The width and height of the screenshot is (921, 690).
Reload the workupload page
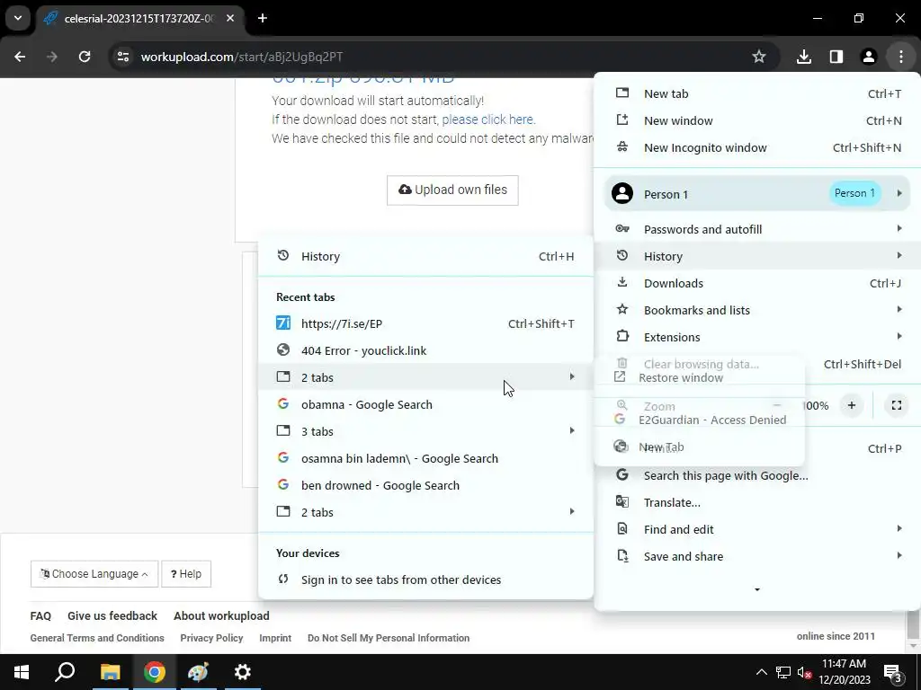[x=85, y=57]
